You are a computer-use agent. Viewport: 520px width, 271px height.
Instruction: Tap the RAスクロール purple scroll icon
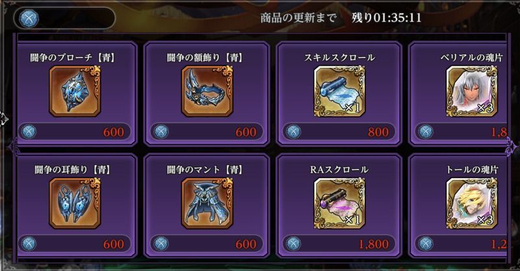[x=339, y=203]
